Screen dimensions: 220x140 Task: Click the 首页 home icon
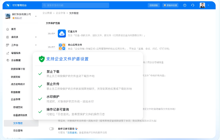click(7, 29)
